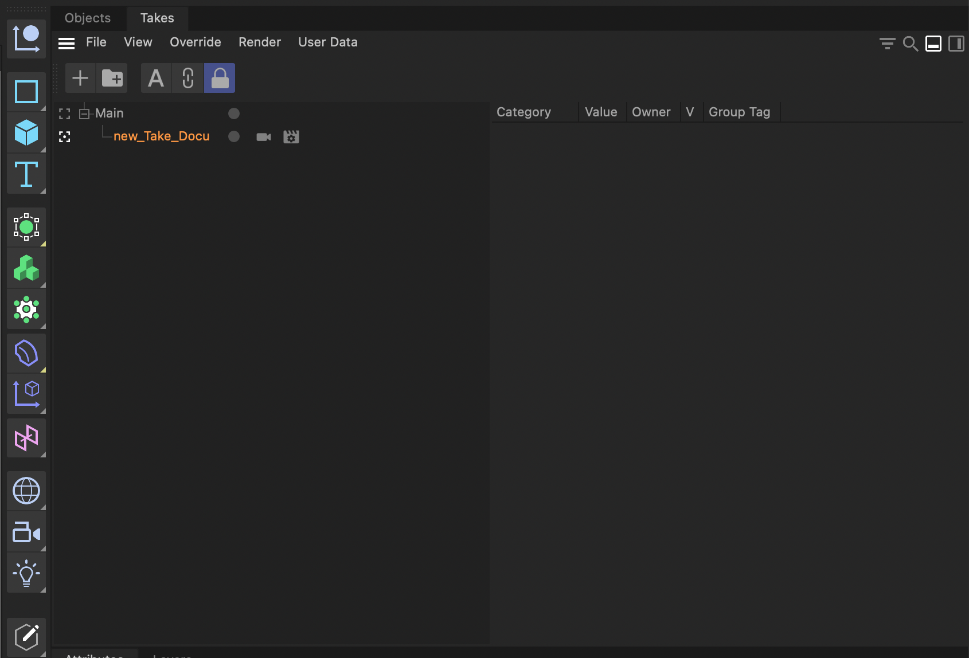
Task: Activate the Main take radio marker
Action: click(x=233, y=113)
